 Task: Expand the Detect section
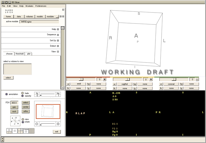pyautogui.click(x=58, y=46)
